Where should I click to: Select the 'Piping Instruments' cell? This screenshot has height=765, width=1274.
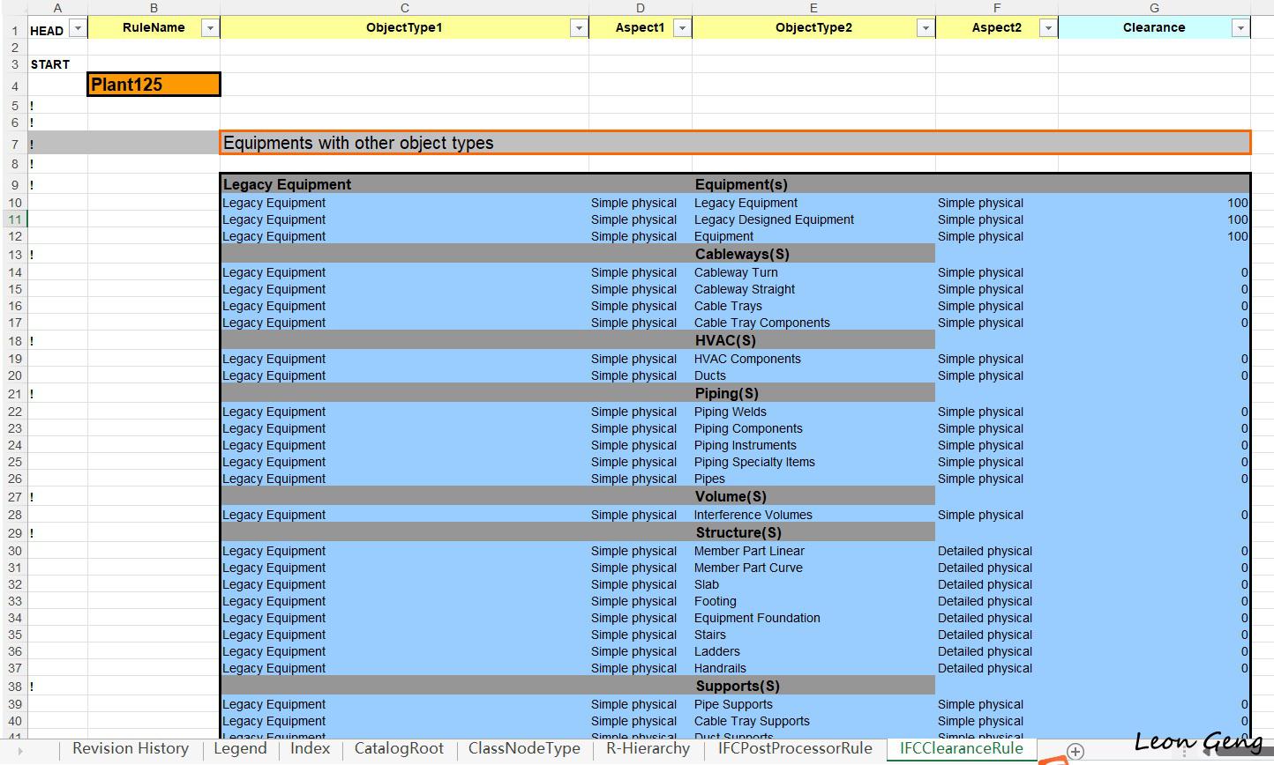click(813, 445)
